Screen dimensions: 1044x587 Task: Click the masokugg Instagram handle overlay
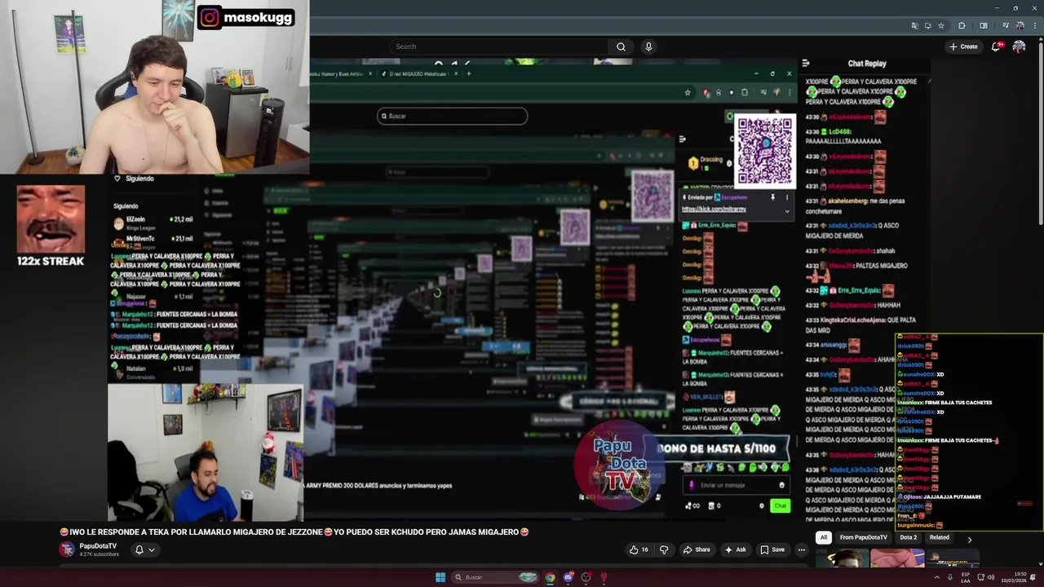point(257,17)
